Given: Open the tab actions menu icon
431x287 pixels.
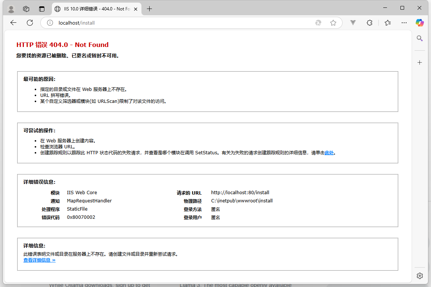Looking at the screenshot, I should pyautogui.click(x=42, y=9).
